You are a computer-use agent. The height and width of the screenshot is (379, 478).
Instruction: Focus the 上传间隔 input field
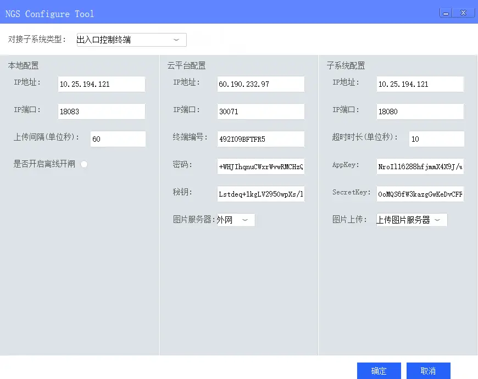pos(118,139)
